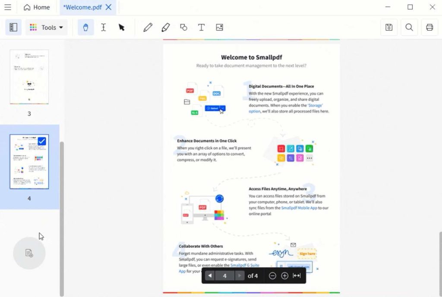Select the Insert Image tool
This screenshot has height=297, width=442.
click(x=219, y=27)
